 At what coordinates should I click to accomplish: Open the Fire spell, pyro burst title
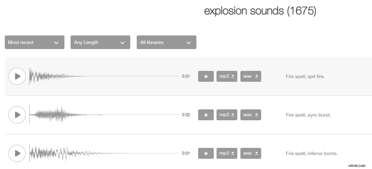point(308,115)
